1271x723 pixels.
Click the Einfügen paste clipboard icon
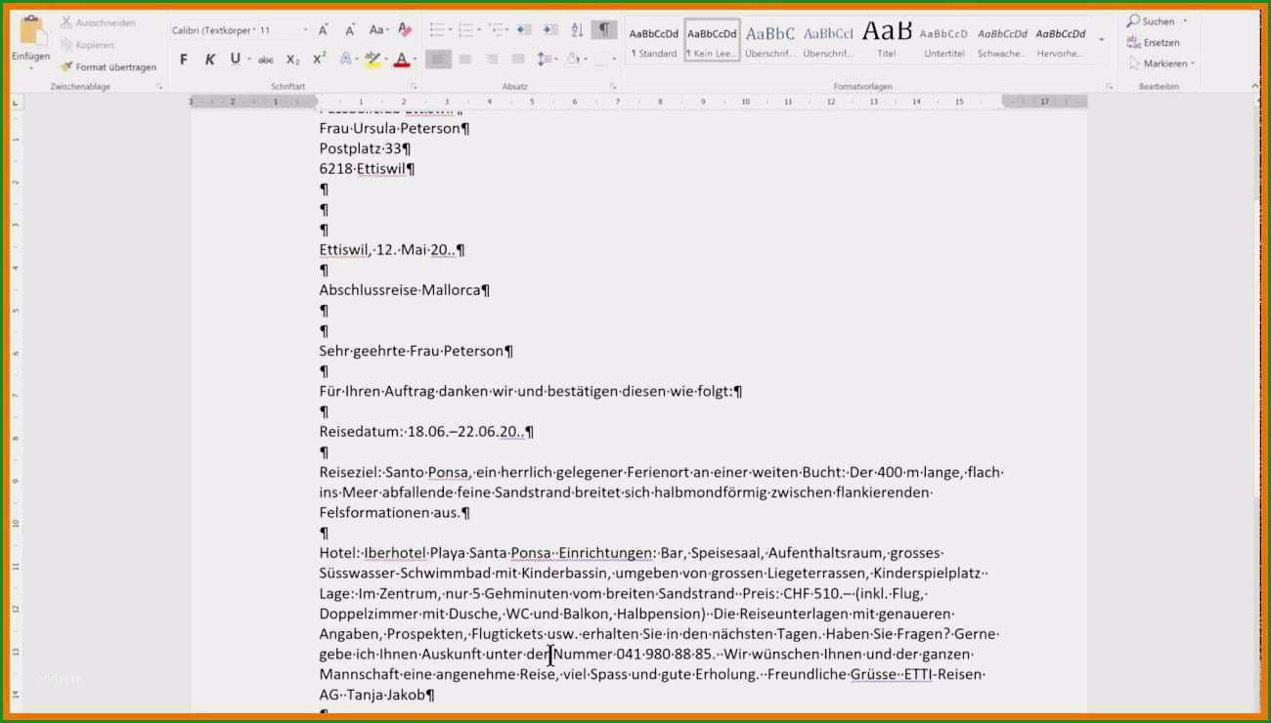tap(31, 29)
